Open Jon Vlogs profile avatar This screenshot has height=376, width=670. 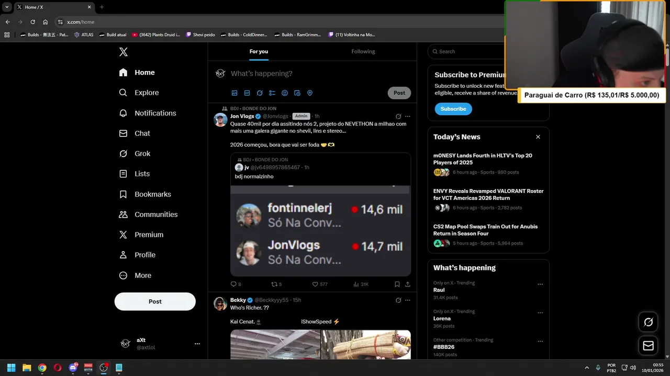[220, 120]
